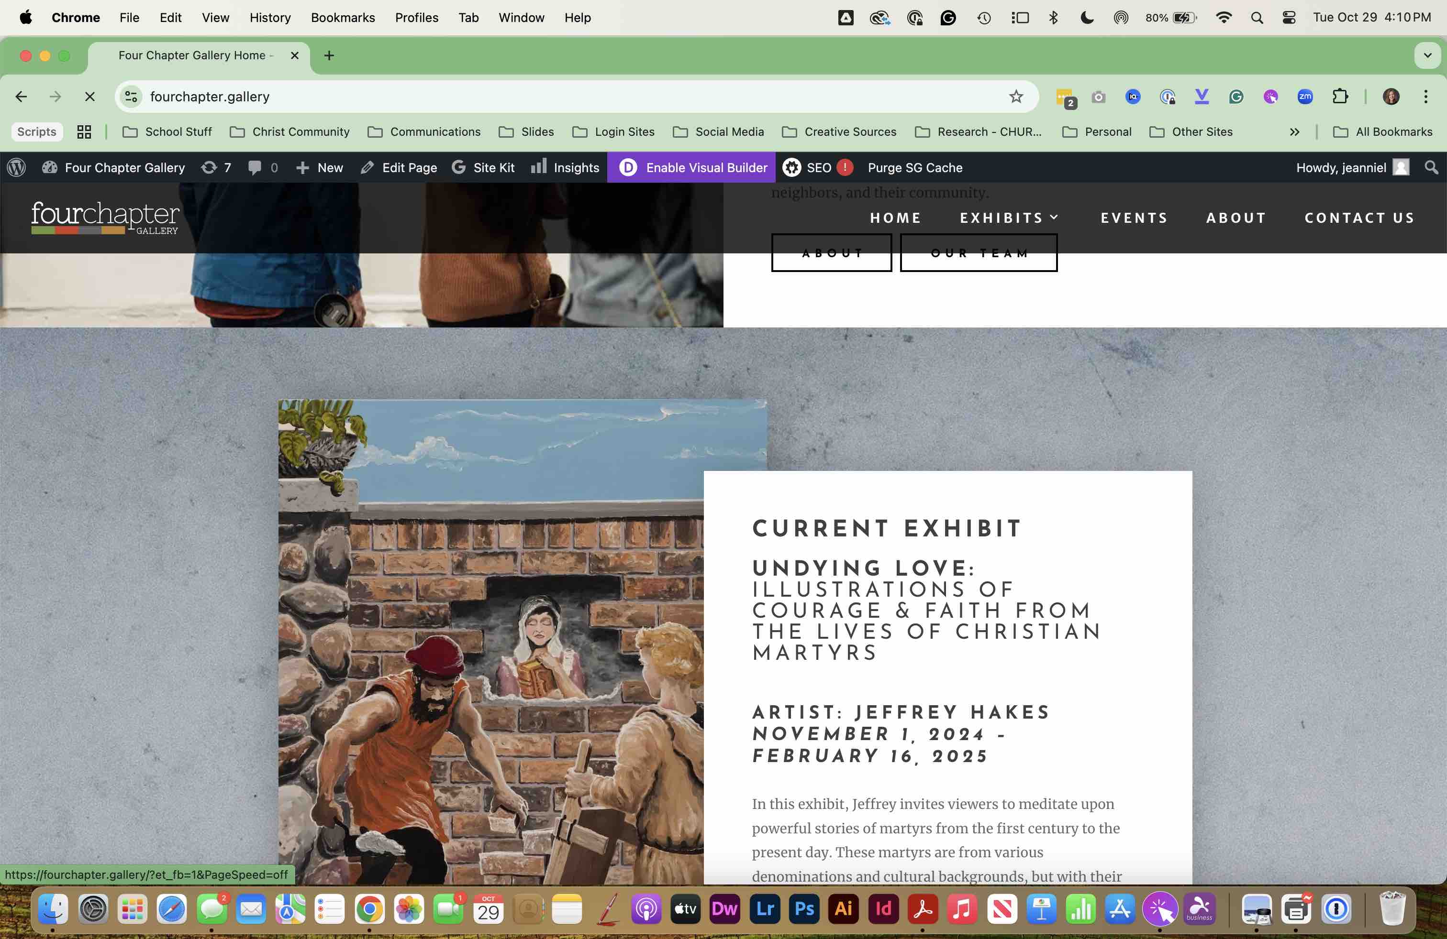Open the History menu
1447x939 pixels.
coord(270,18)
